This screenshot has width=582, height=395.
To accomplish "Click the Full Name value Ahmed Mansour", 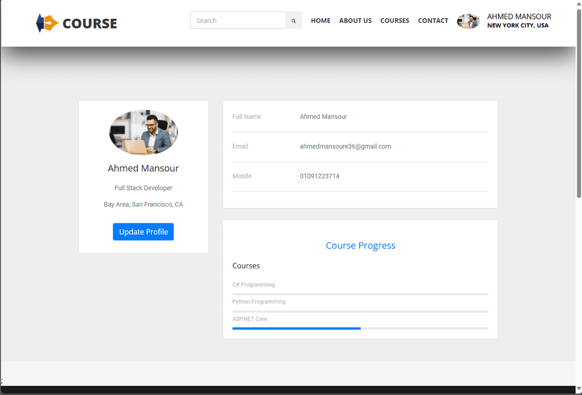I will [x=323, y=117].
